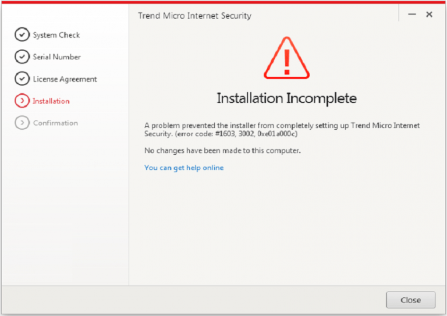Click the red Installation step arrow icon
Image resolution: width=447 pixels, height=316 pixels.
(x=22, y=101)
